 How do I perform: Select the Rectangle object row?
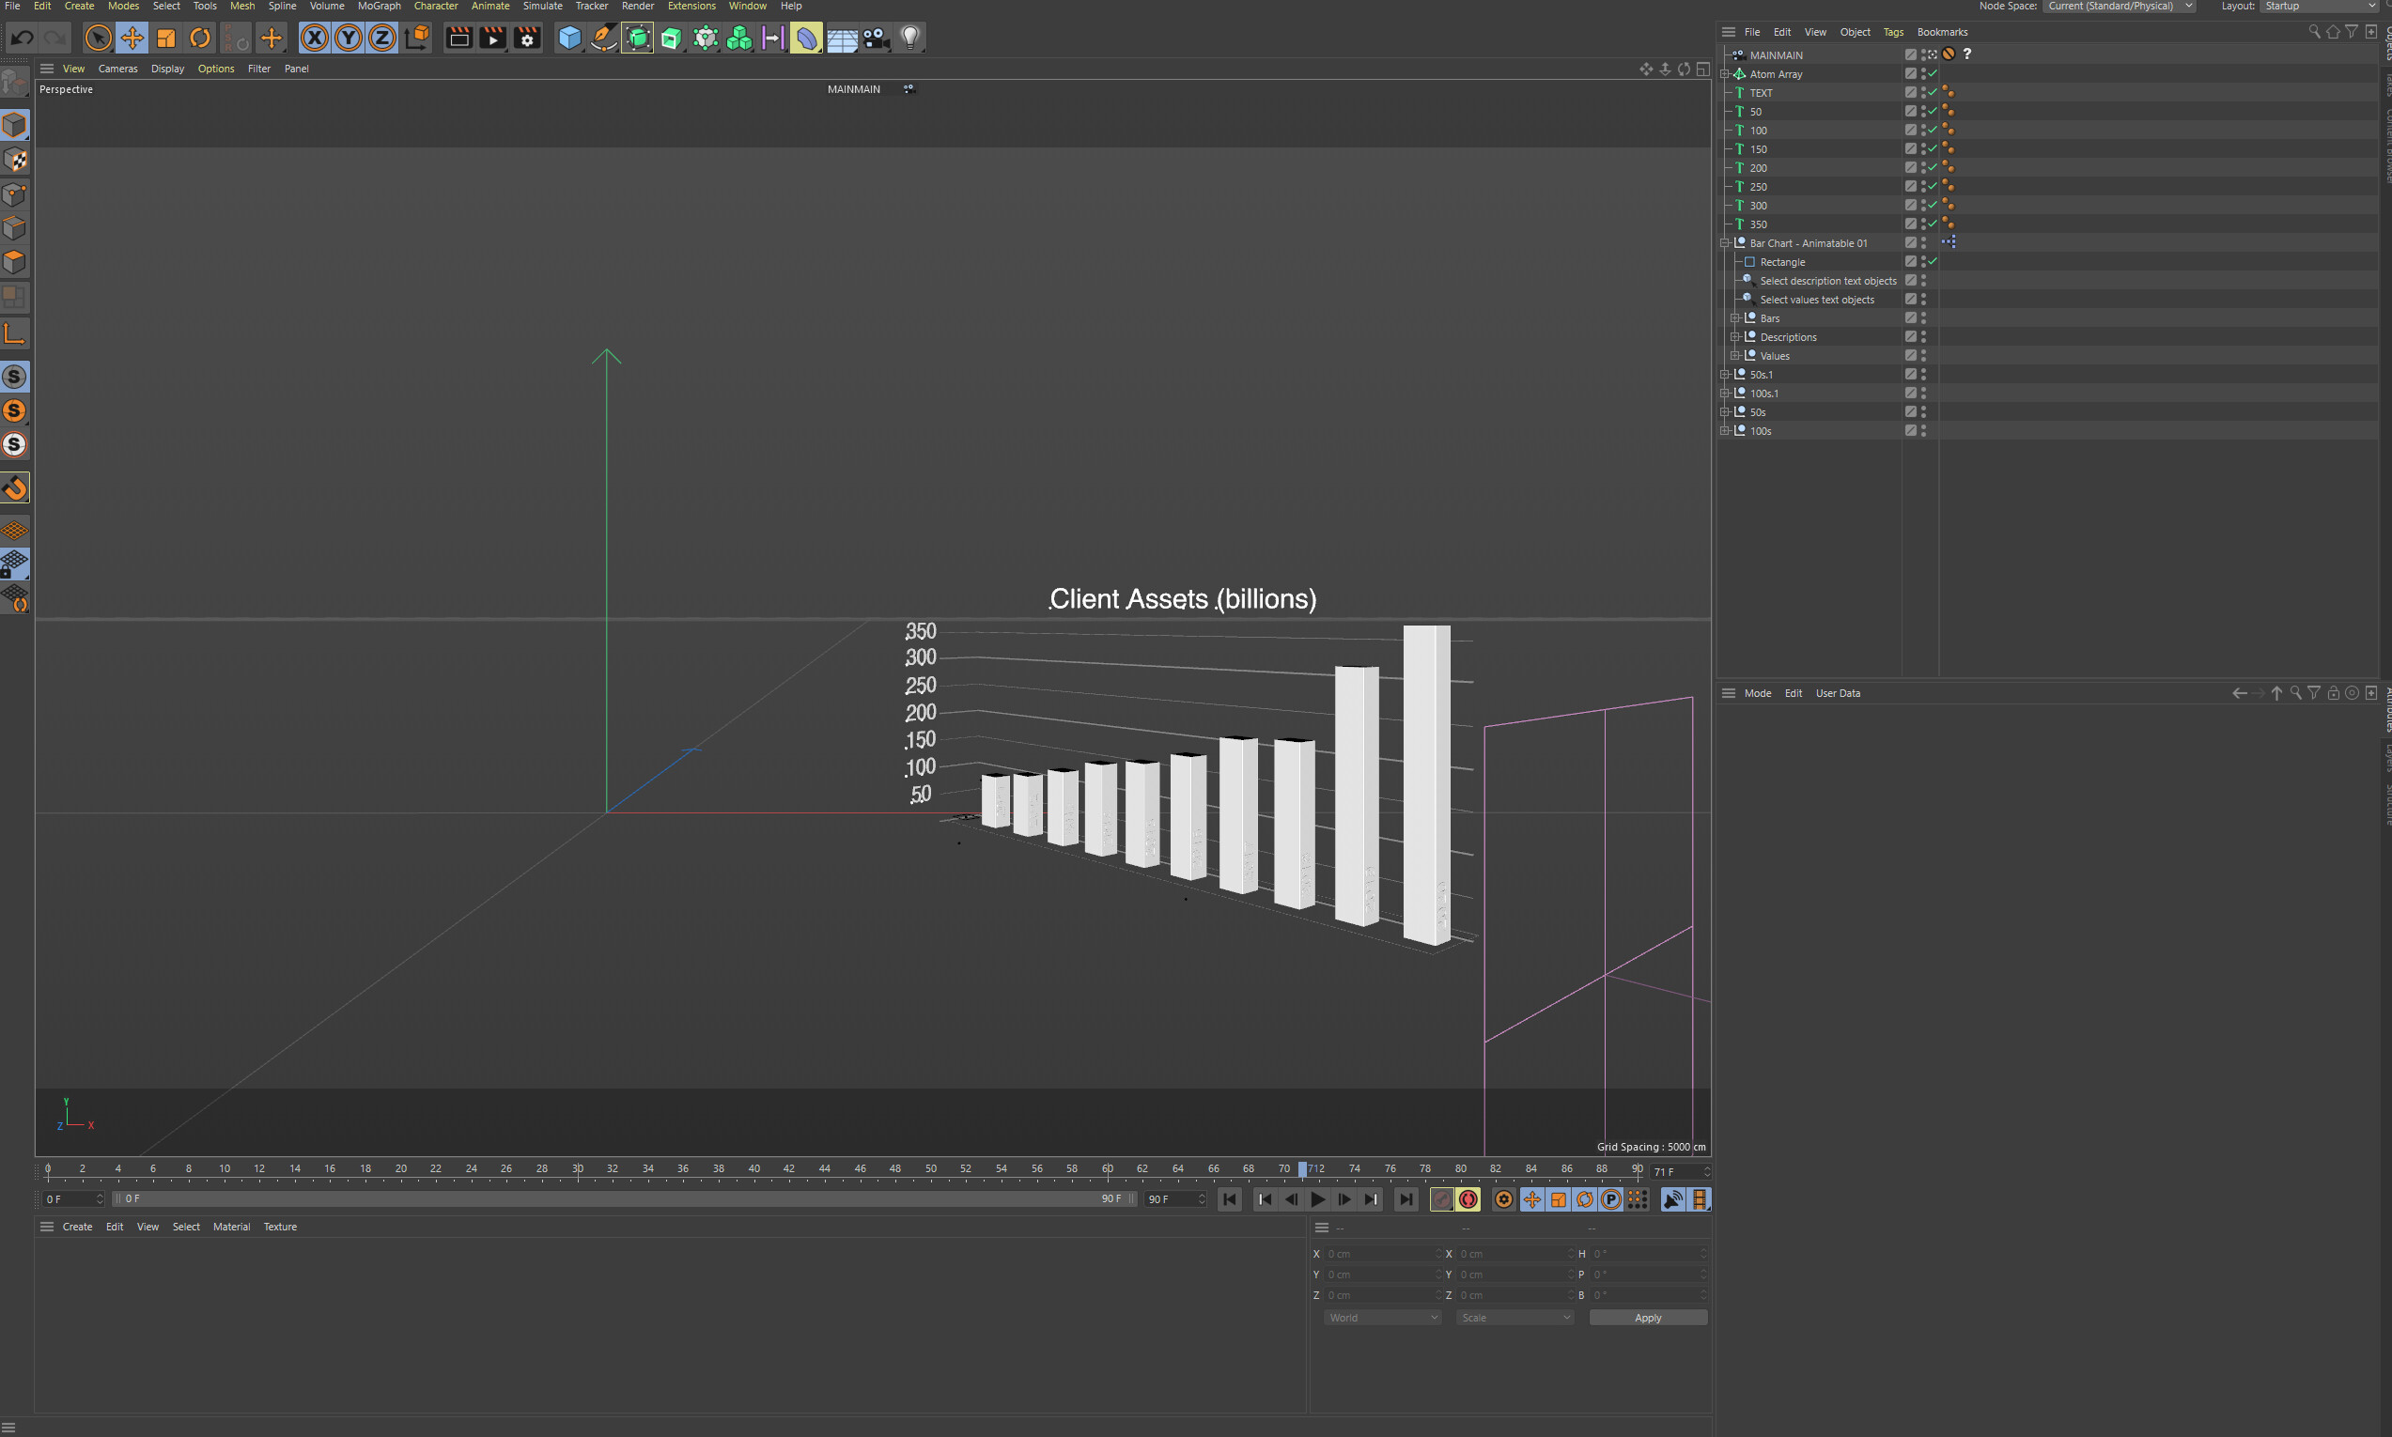1782,262
